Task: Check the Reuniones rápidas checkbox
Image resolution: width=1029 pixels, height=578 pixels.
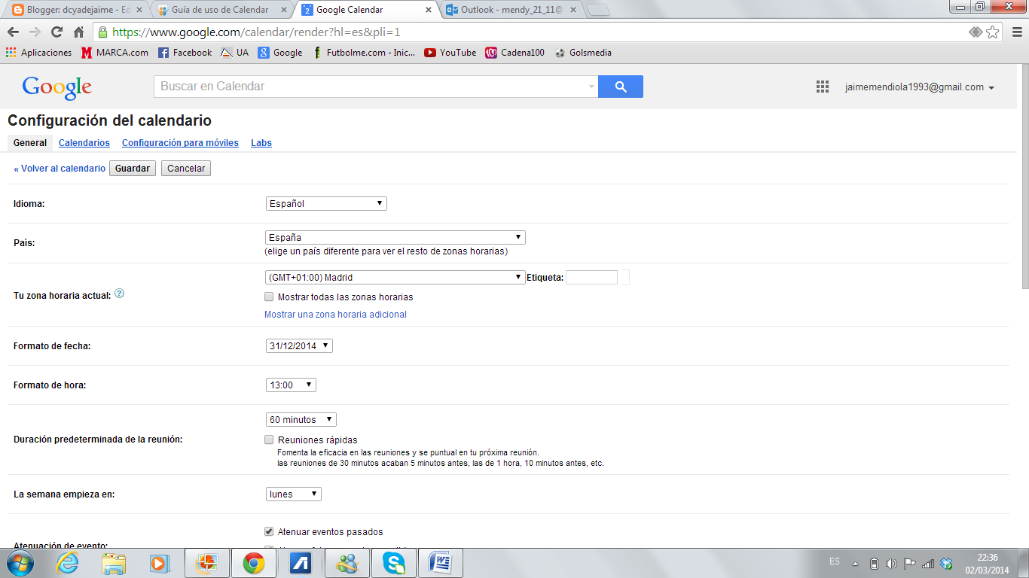Action: pyautogui.click(x=269, y=440)
